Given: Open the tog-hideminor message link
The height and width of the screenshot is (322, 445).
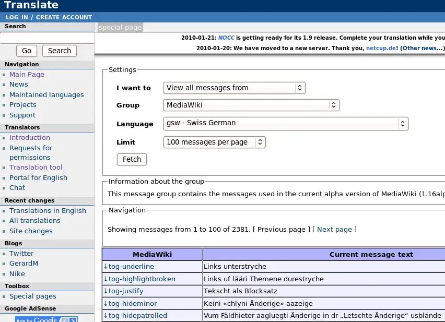Looking at the screenshot, I should [x=130, y=303].
